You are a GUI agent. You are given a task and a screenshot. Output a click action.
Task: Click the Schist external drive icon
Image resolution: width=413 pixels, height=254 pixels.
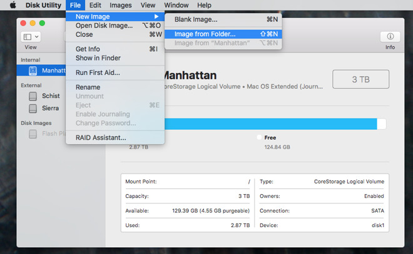[33, 96]
